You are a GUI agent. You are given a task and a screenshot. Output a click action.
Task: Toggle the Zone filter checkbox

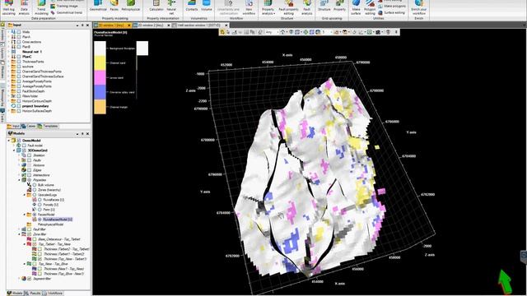pyautogui.click(x=30, y=234)
